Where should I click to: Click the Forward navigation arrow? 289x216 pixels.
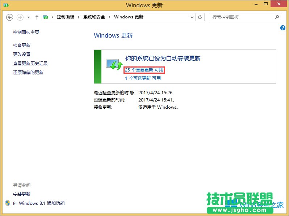(x=20, y=17)
